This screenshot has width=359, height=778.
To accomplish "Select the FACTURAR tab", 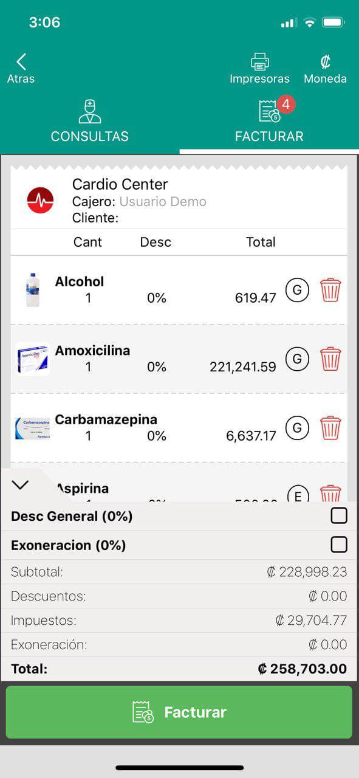I will tap(269, 120).
